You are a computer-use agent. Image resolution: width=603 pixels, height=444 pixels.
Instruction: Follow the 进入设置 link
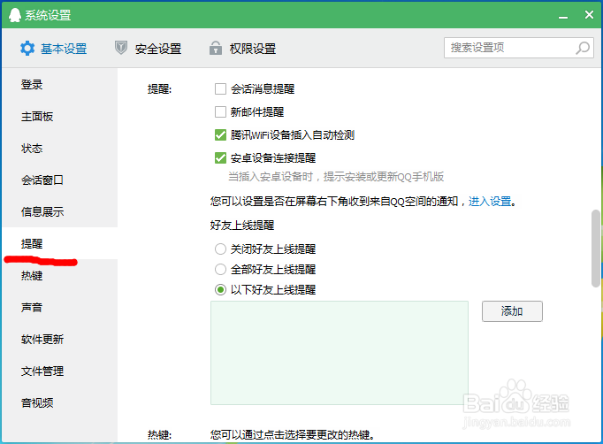(490, 202)
